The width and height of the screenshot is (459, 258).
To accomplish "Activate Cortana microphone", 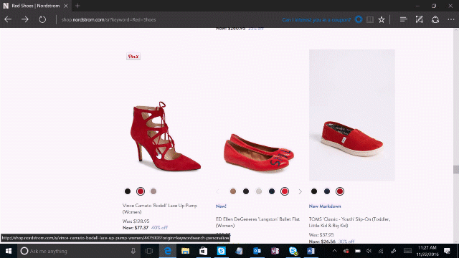I will (133, 251).
